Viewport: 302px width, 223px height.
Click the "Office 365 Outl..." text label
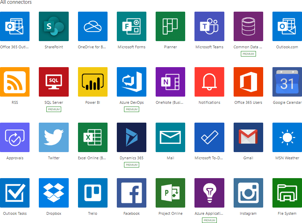click(x=14, y=47)
